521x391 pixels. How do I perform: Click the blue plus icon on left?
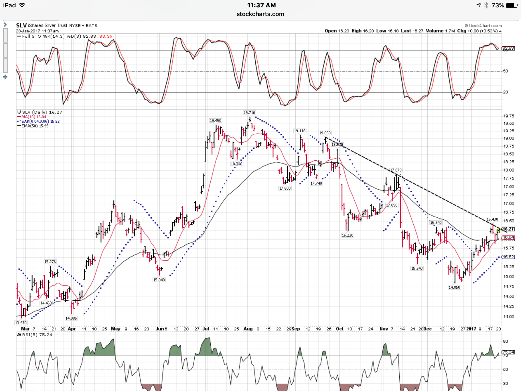5,77
